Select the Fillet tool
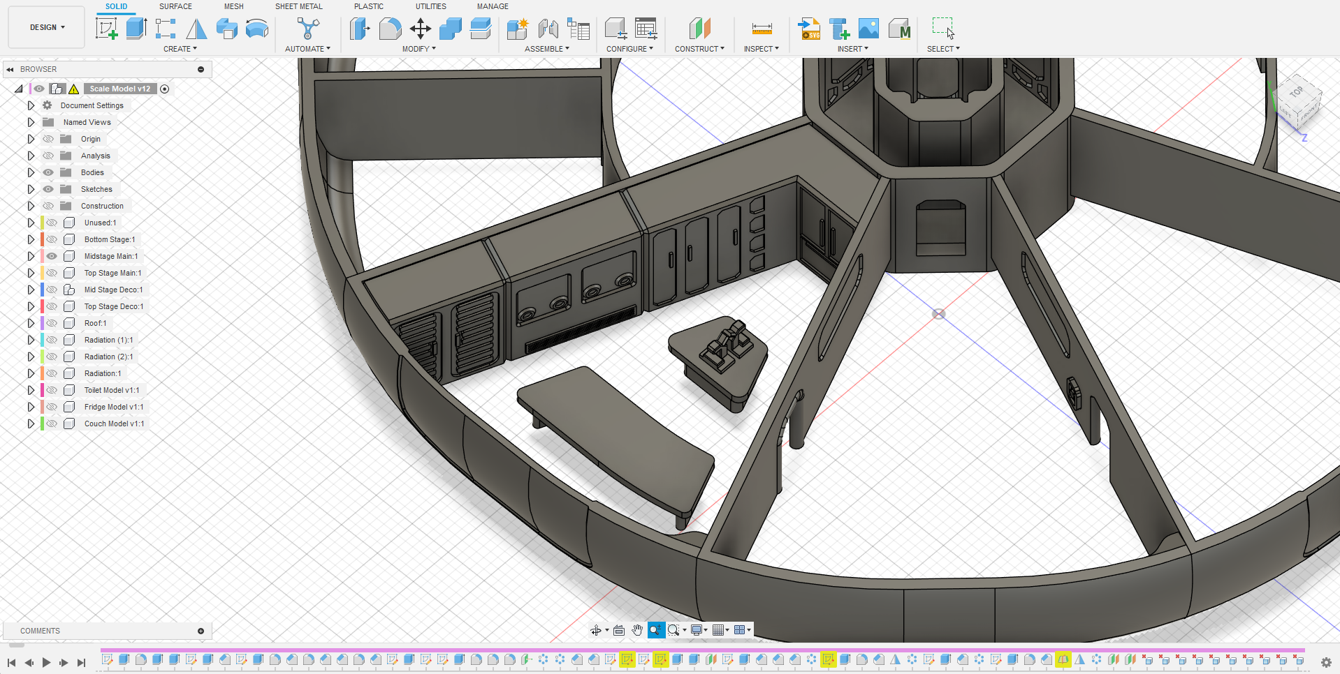1340x674 pixels. 390,29
